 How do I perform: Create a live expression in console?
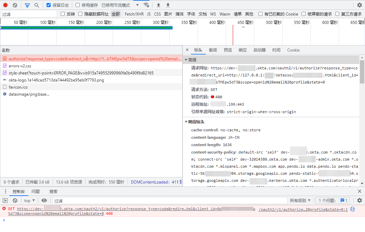tap(44, 200)
